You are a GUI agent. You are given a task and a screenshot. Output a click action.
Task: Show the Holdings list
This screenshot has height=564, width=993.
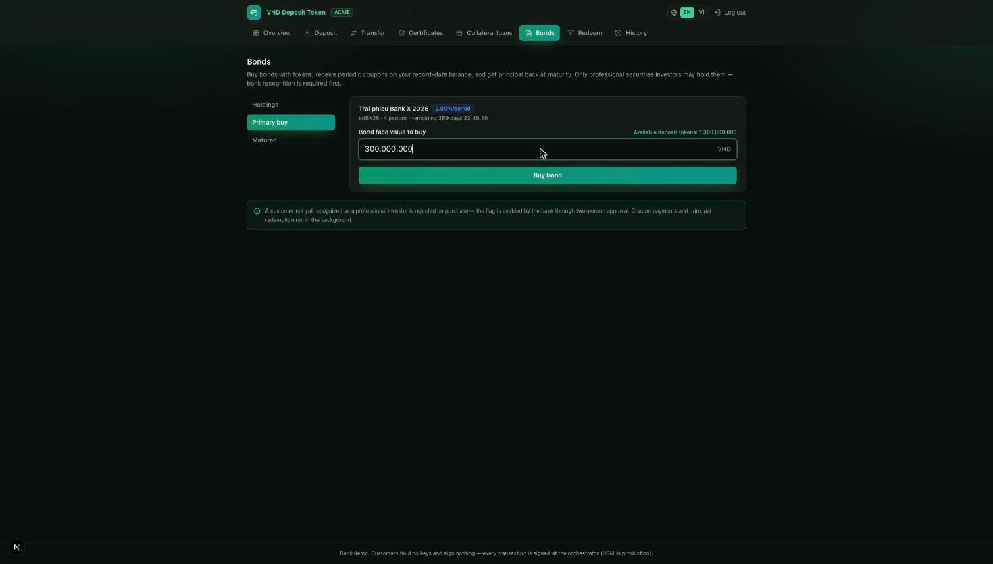point(290,105)
